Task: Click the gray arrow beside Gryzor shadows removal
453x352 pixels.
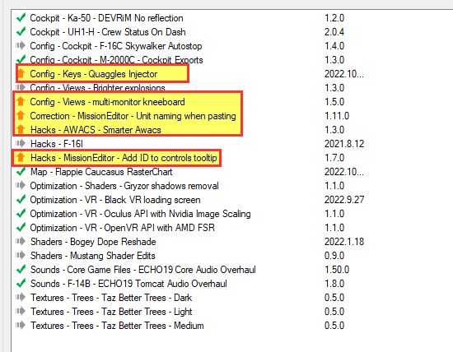Action: point(21,185)
